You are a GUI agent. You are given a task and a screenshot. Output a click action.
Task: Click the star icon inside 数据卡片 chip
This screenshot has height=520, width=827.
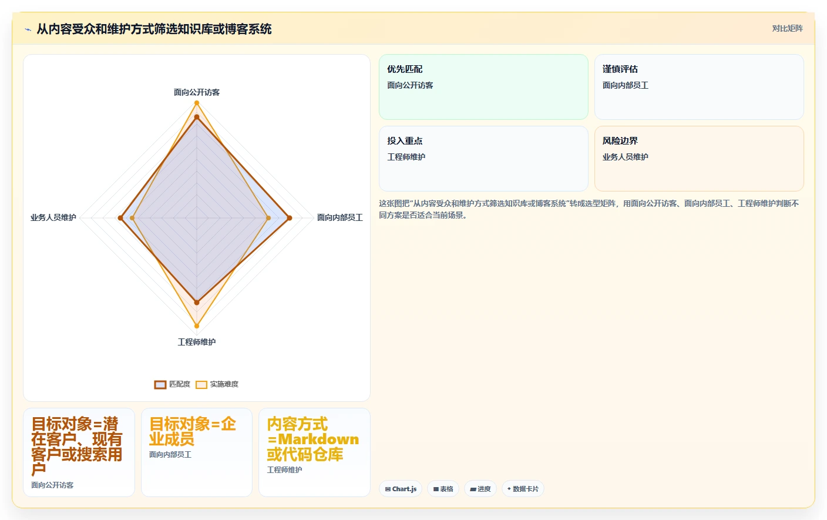point(509,489)
